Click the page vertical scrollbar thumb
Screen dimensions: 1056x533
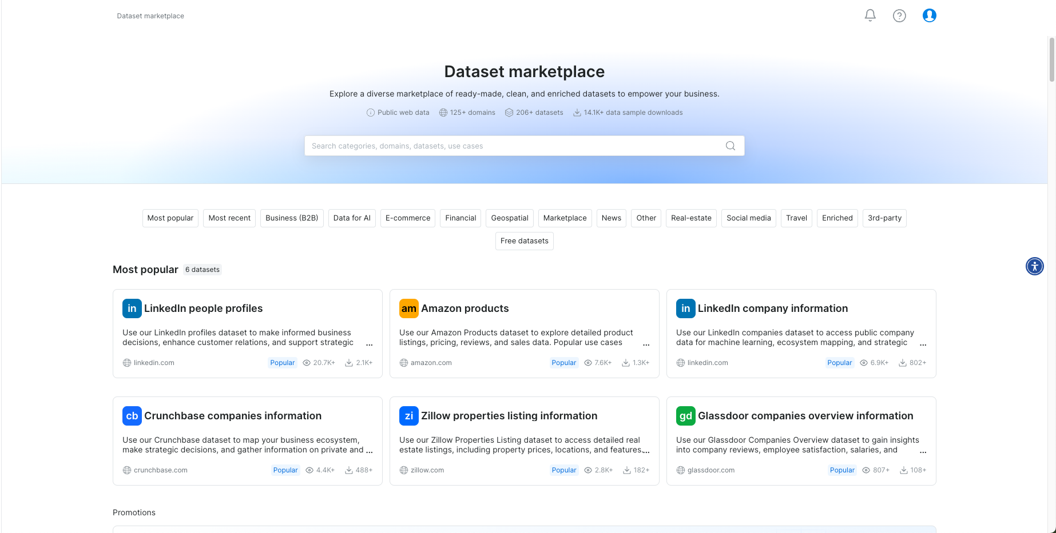point(1051,59)
